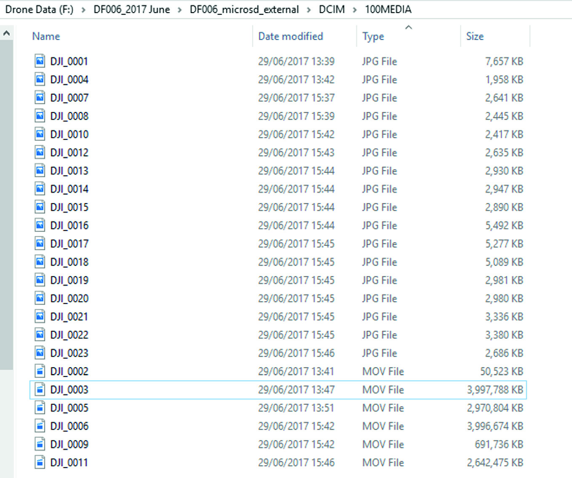This screenshot has width=572, height=478.
Task: Select the video icon for DJI_0003
Action: [x=40, y=389]
